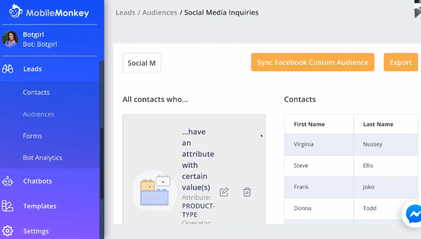421x239 pixels.
Task: Open the Messenger chat bubble
Action: tap(413, 214)
